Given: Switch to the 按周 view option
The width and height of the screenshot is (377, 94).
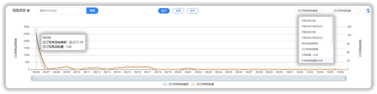Looking at the screenshot, I should click(178, 11).
